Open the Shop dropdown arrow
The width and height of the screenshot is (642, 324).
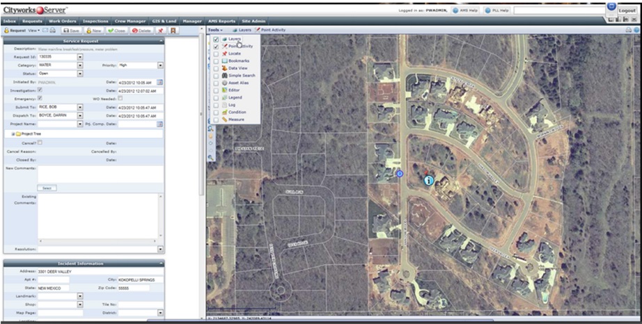coord(80,305)
